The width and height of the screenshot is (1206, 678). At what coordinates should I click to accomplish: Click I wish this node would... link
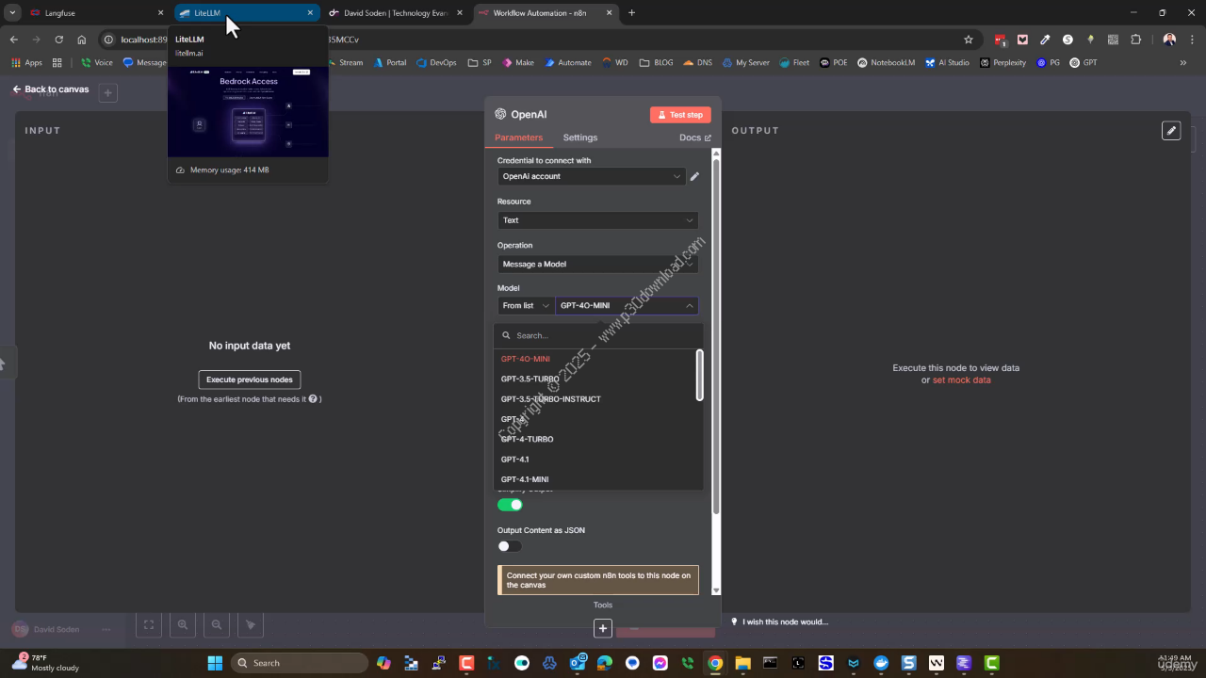click(779, 621)
